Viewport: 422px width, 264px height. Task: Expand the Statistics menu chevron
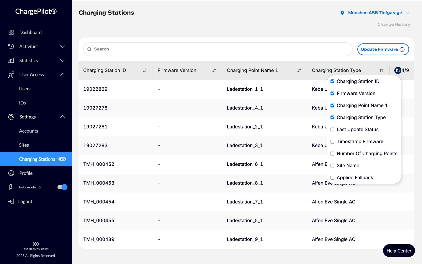pos(63,61)
